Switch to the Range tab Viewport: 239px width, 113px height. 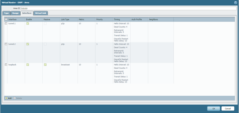(x=16, y=13)
